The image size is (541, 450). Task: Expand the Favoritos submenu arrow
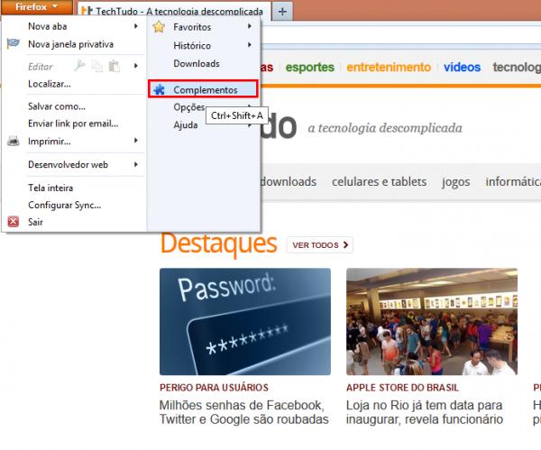pyautogui.click(x=250, y=26)
